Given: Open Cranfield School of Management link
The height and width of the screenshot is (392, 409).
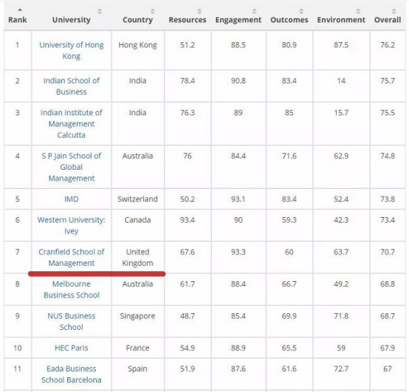Looking at the screenshot, I should pos(72,258).
